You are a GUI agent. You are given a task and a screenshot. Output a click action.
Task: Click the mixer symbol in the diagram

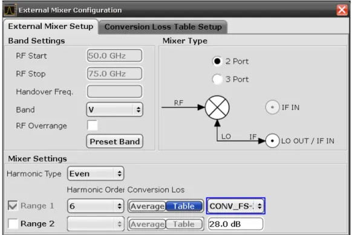[217, 108]
